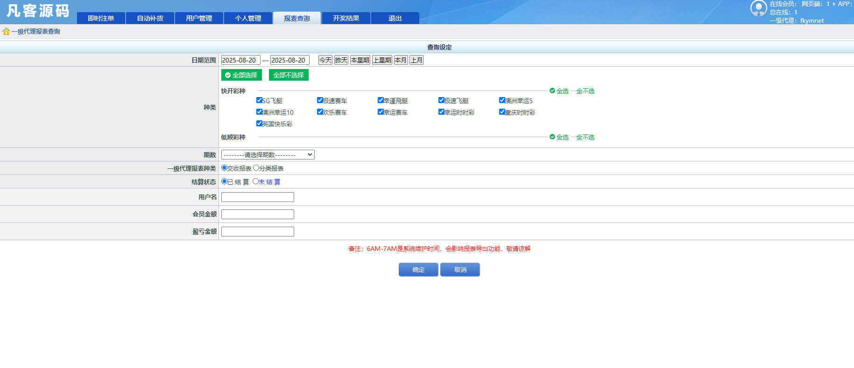This screenshot has height=368, width=854.
Task: Click the home icon beside 一级代理报表查询
Action: point(6,32)
